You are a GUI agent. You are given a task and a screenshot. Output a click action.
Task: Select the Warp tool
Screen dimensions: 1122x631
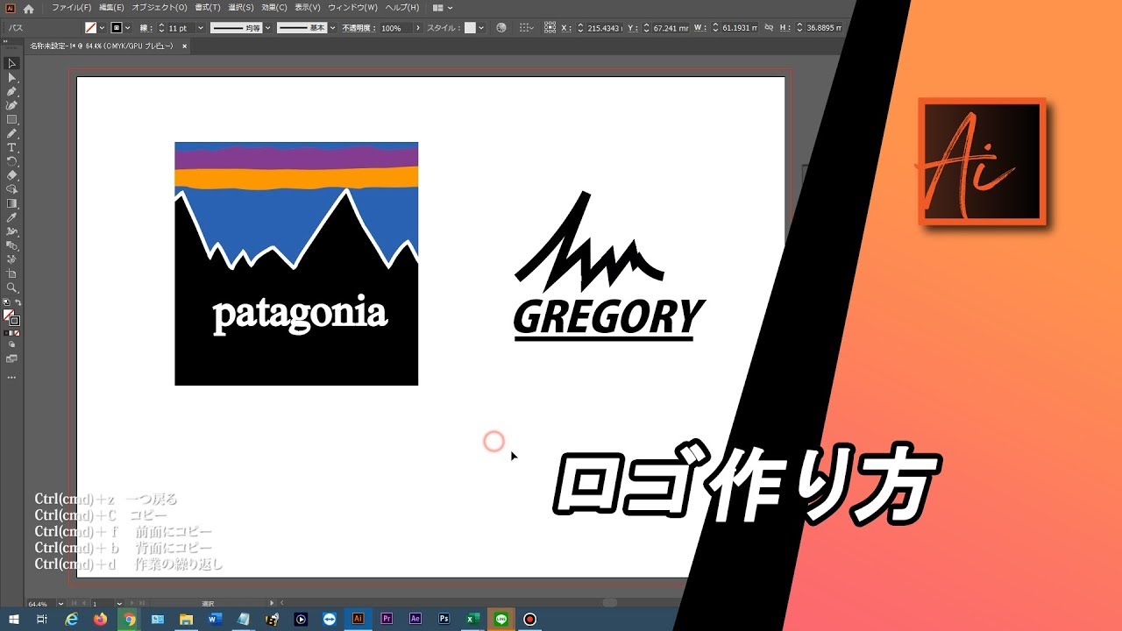click(12, 231)
